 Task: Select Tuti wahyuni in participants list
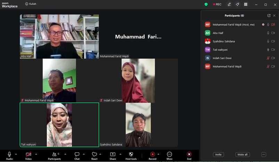[240, 50]
